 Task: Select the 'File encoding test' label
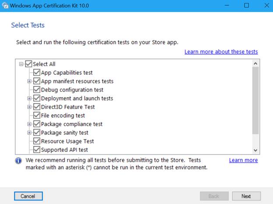tap(63, 116)
